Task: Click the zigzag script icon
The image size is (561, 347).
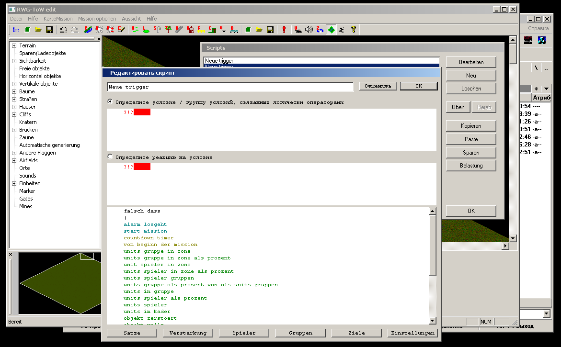Action: (342, 30)
